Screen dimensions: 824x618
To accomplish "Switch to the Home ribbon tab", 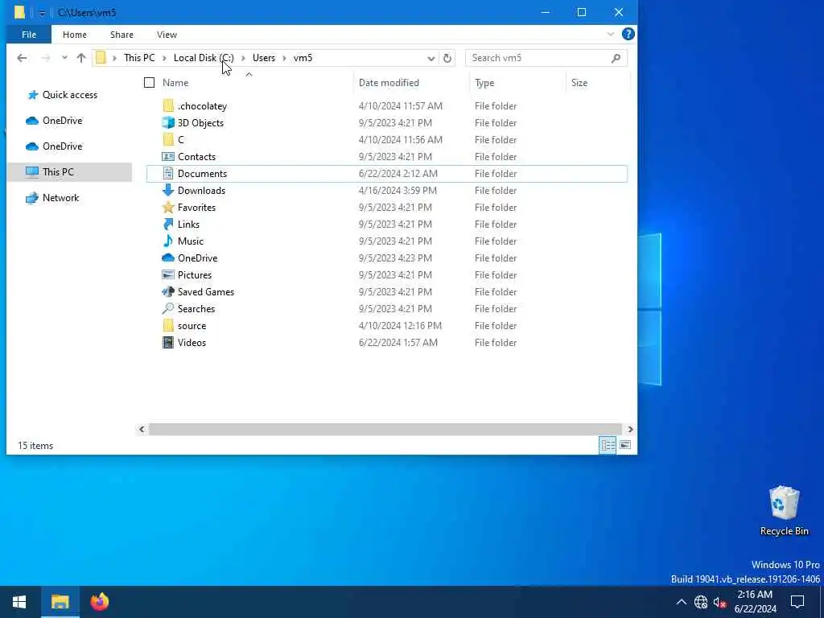I will click(x=75, y=34).
